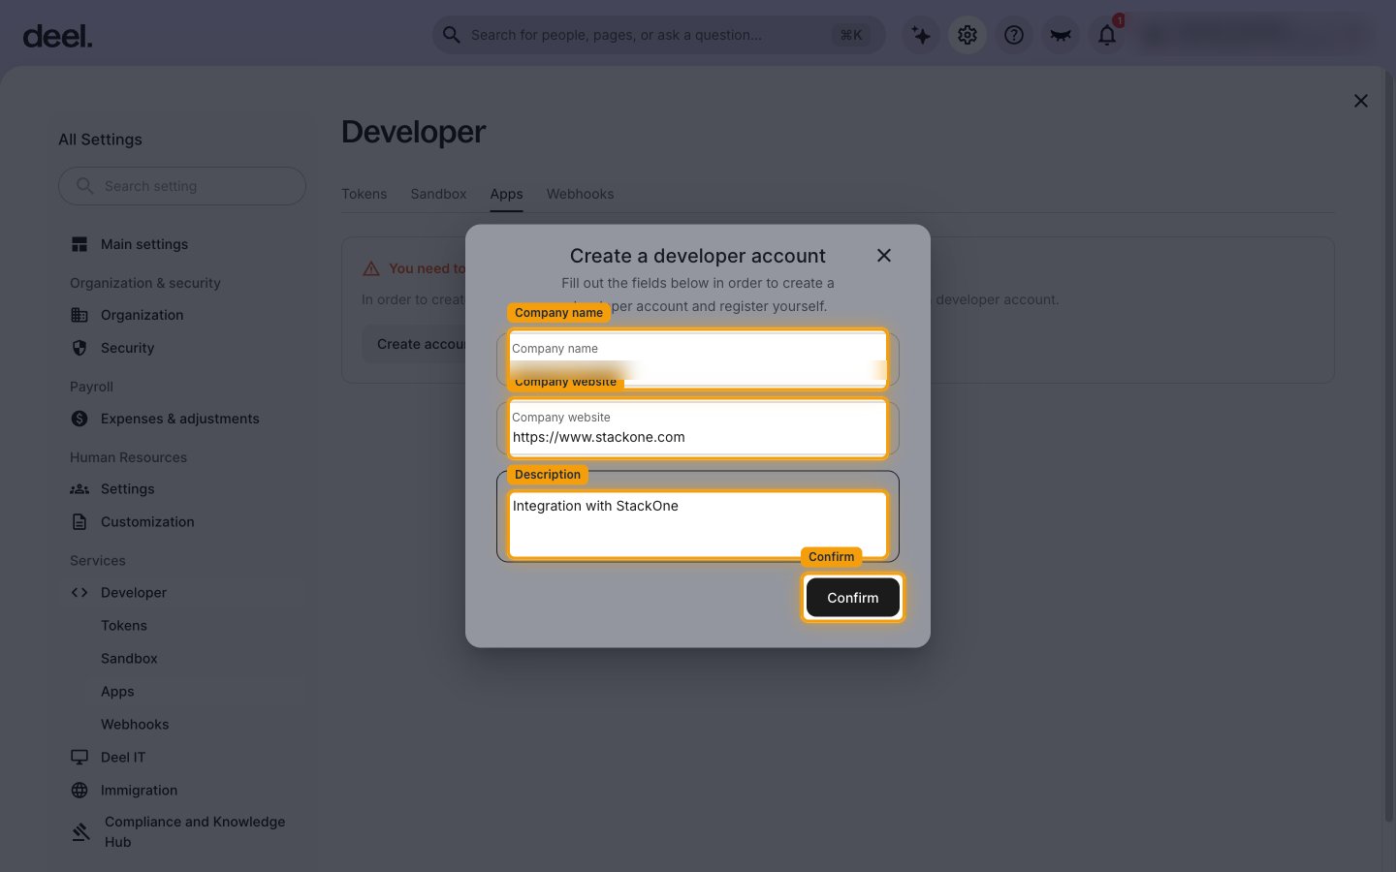Click the Human Resources Settings people icon

point(79,489)
